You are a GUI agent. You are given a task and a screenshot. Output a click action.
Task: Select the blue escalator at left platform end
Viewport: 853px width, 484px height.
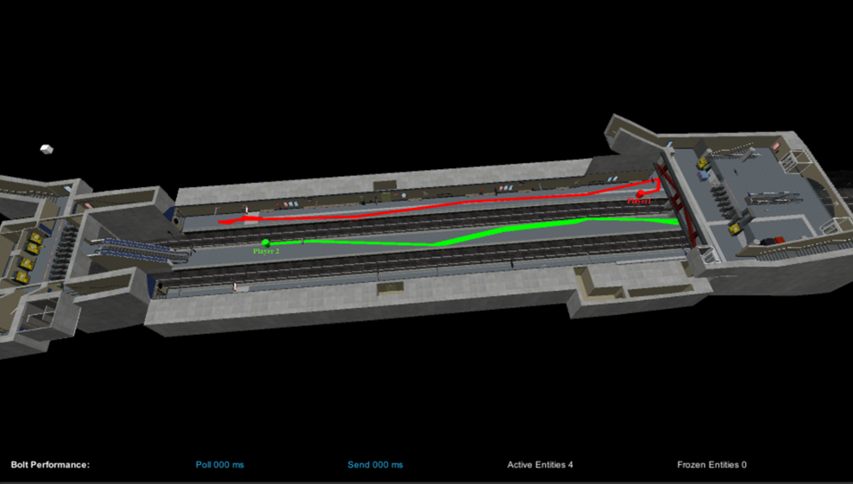(x=142, y=250)
